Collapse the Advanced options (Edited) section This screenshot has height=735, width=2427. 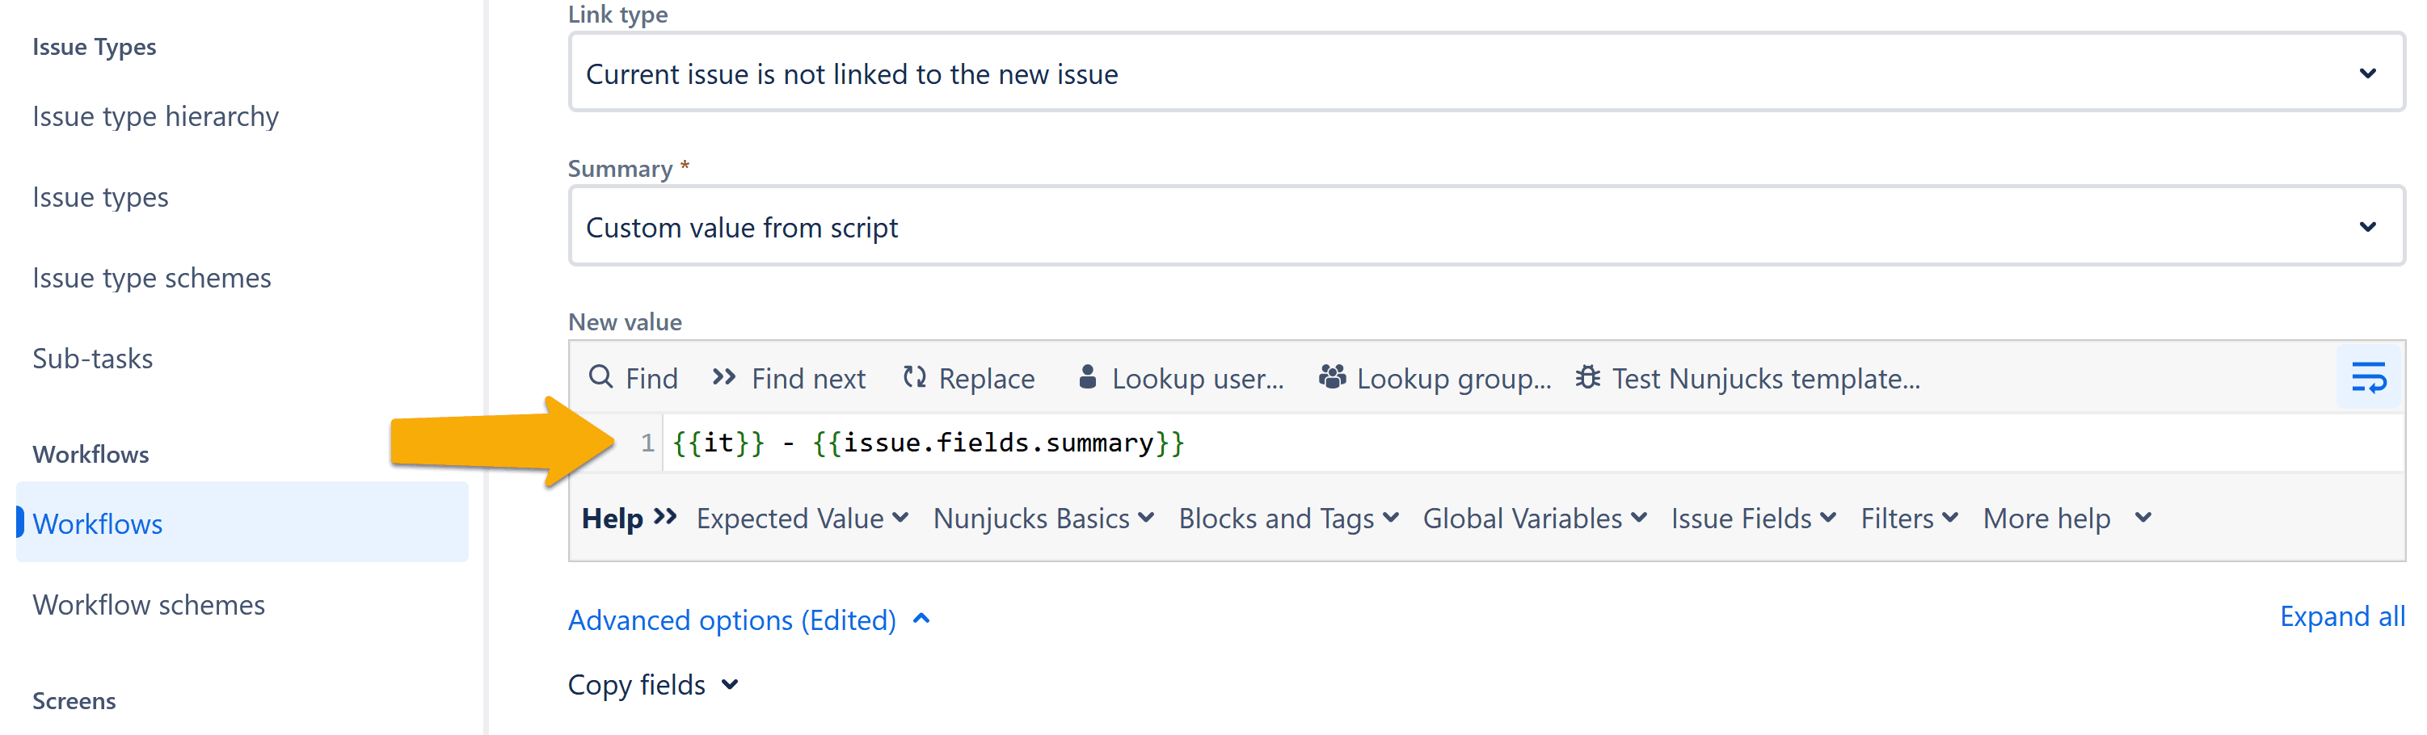coord(749,619)
